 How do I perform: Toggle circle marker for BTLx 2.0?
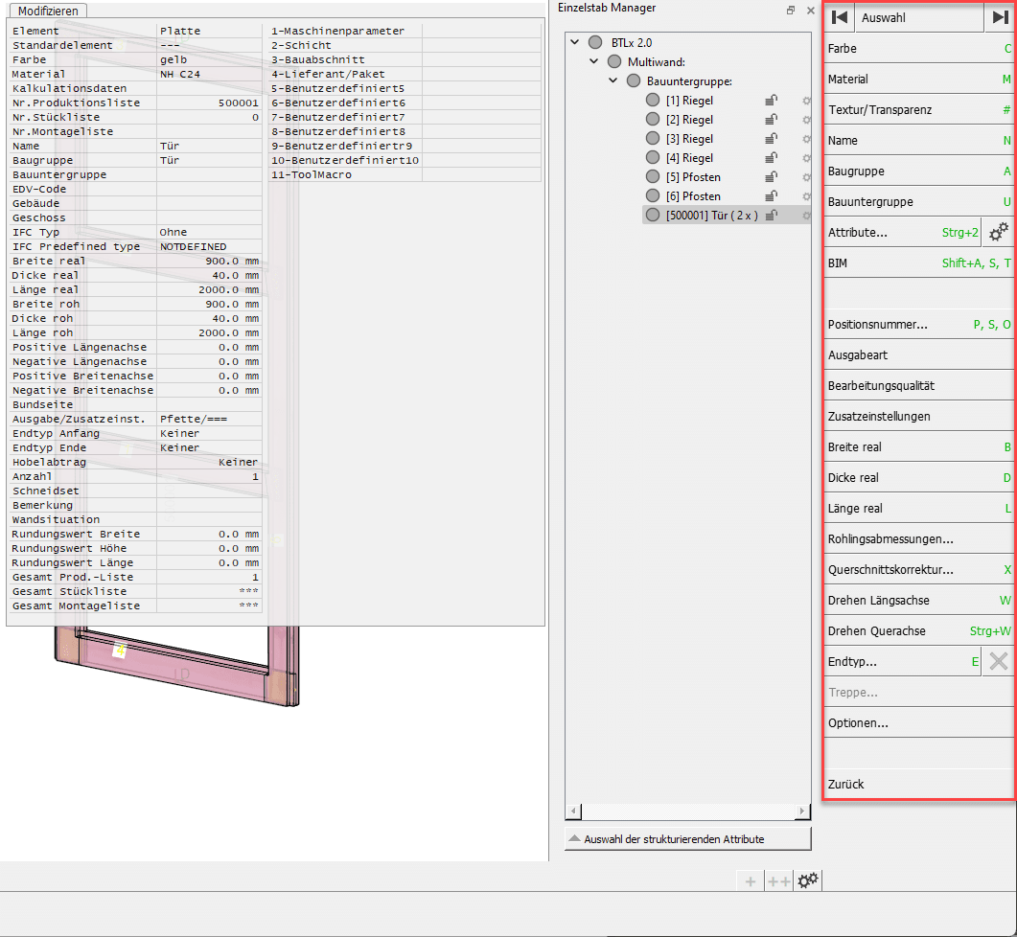click(x=594, y=43)
